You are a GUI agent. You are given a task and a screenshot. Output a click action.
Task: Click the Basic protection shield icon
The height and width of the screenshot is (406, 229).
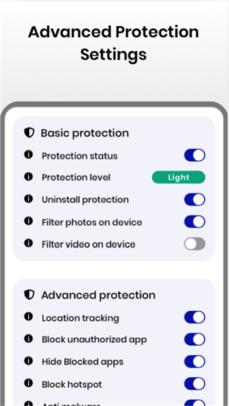click(29, 133)
